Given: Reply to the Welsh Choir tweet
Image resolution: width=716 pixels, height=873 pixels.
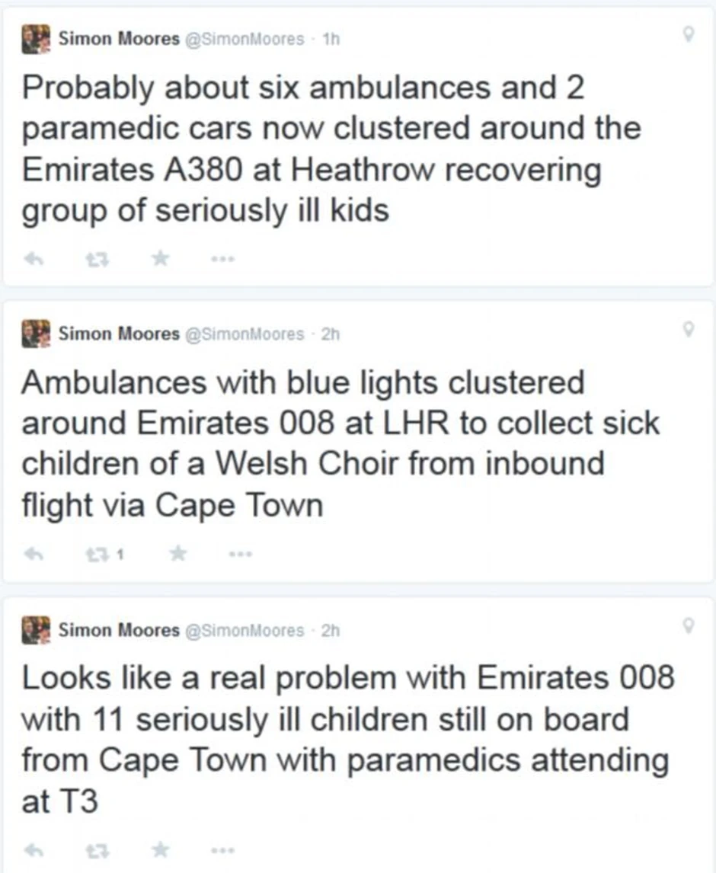Looking at the screenshot, I should 32,555.
